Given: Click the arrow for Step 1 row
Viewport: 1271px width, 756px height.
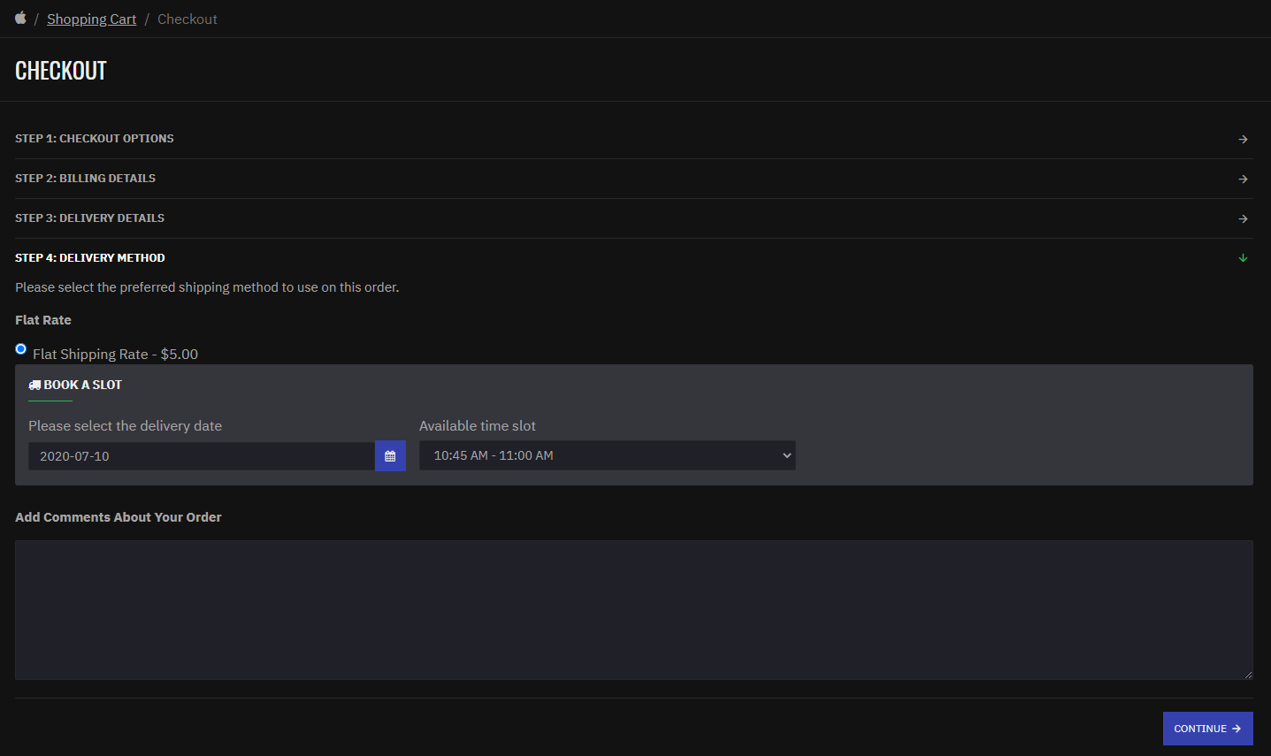Looking at the screenshot, I should click(1243, 140).
